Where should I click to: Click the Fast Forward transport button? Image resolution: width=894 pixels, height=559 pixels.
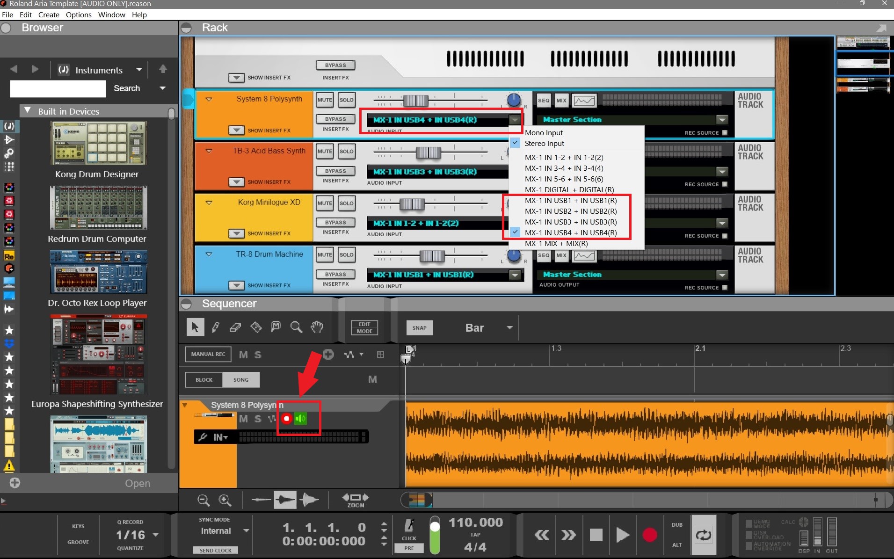point(568,535)
